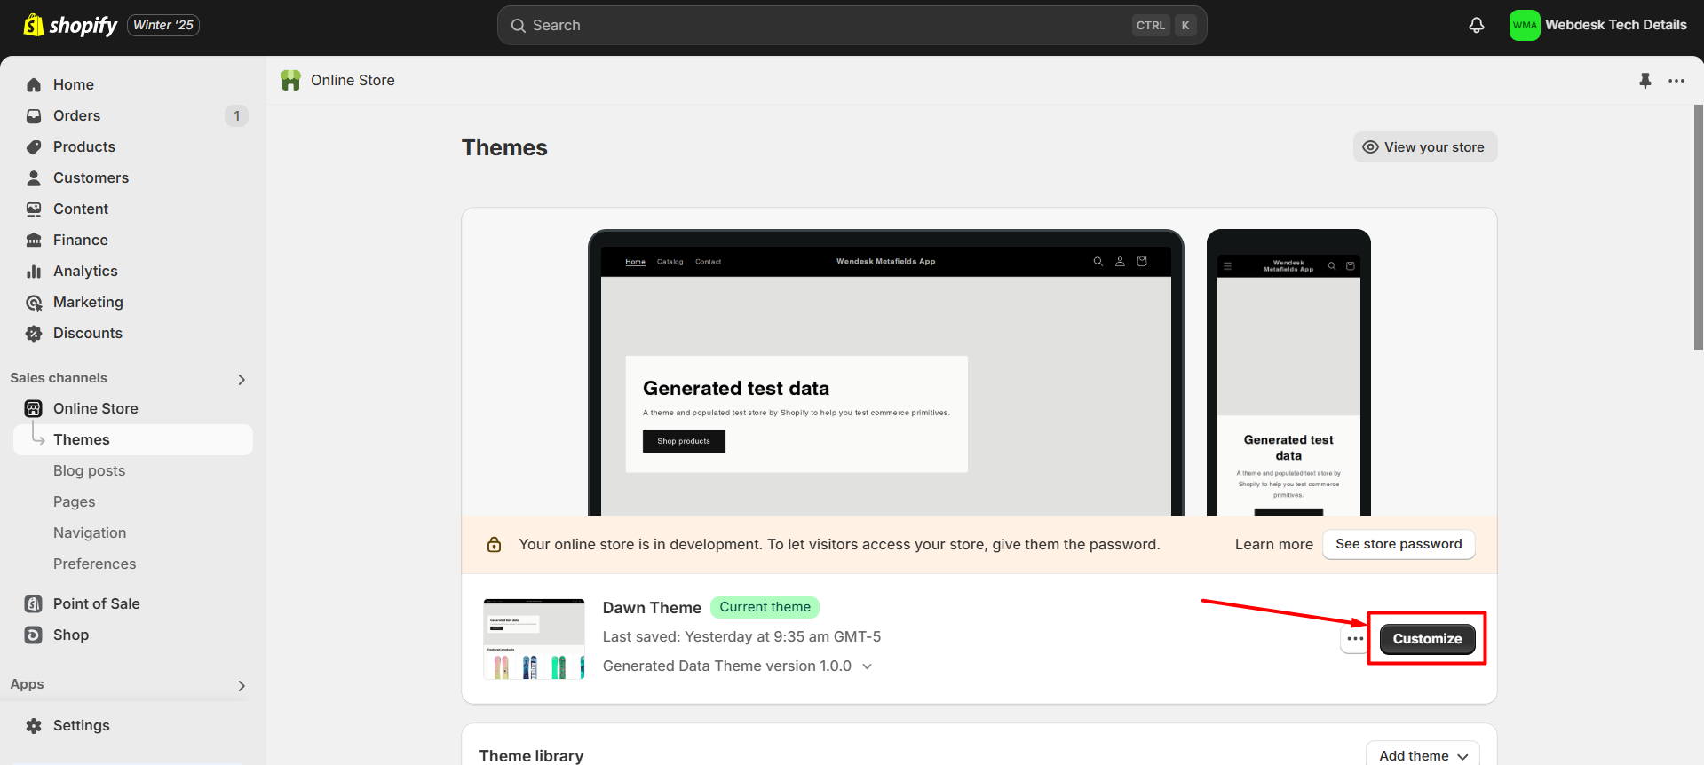Click the Orders count badge 1
The image size is (1704, 765).
tap(236, 115)
